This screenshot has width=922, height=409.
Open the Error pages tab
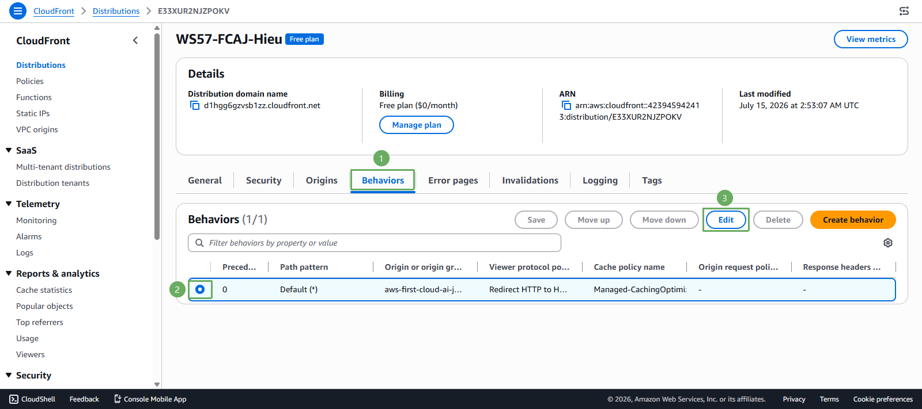[x=453, y=180]
